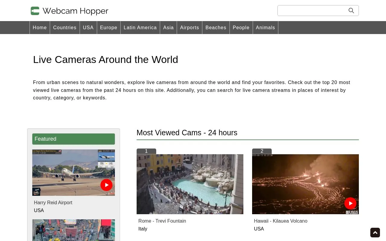Open the Harry Reid Airport link
Screen dimensions: 386x241
point(53,202)
